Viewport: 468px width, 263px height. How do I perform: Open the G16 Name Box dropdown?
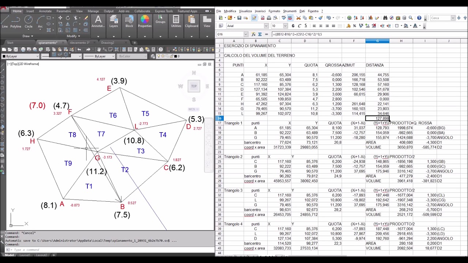click(x=245, y=34)
